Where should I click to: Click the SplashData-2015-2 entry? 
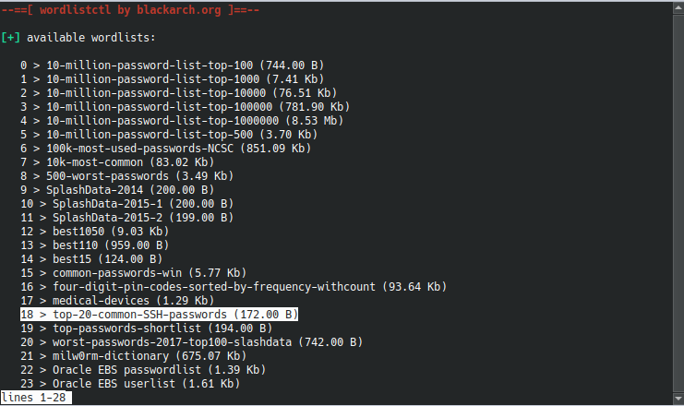[x=127, y=218]
